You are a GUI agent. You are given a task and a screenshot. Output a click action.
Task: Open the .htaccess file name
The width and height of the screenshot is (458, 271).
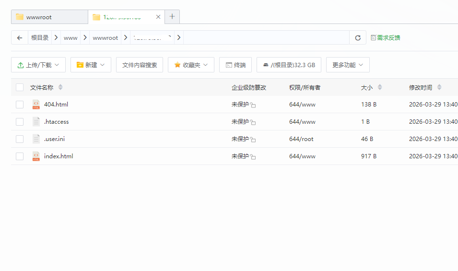tap(57, 122)
